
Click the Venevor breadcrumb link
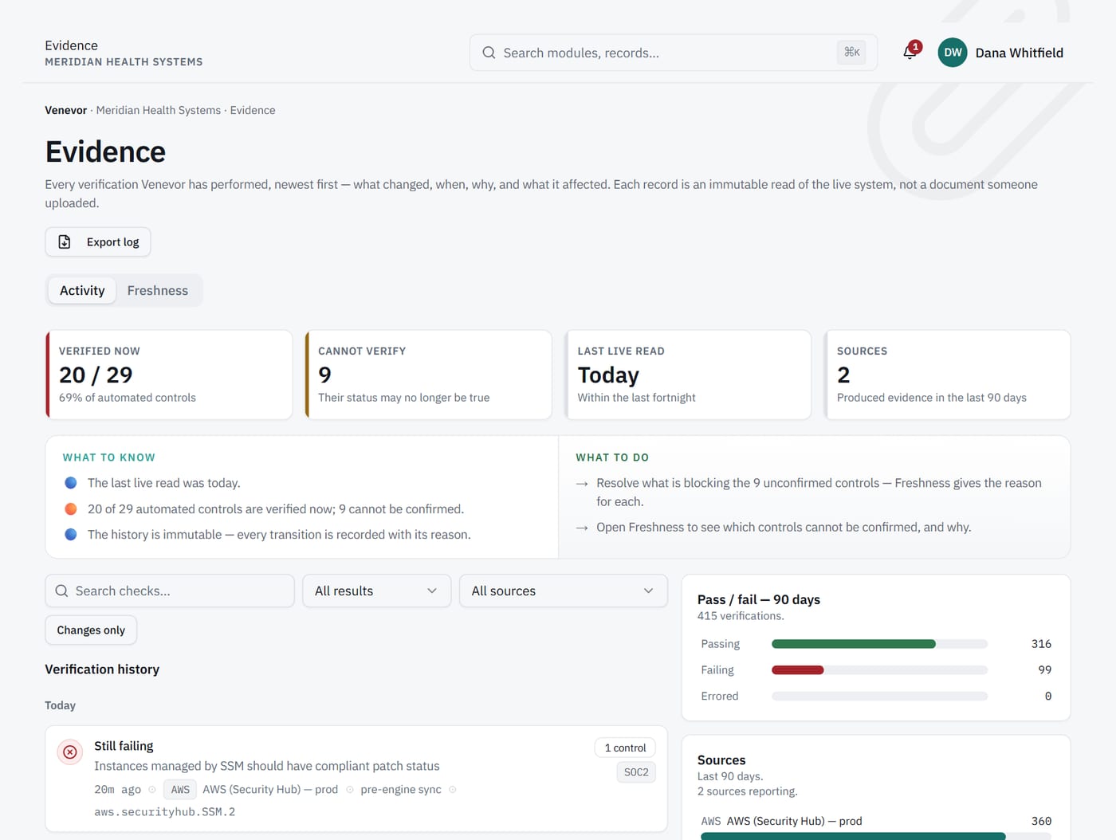pyautogui.click(x=65, y=110)
